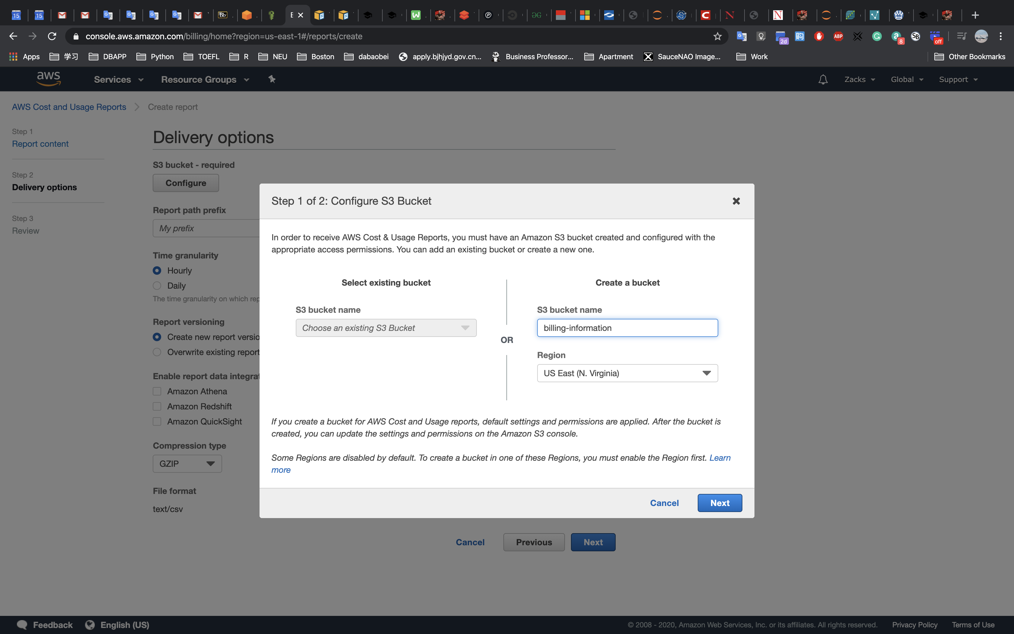Select the Daily time granularity option
This screenshot has width=1014, height=634.
[x=157, y=286]
